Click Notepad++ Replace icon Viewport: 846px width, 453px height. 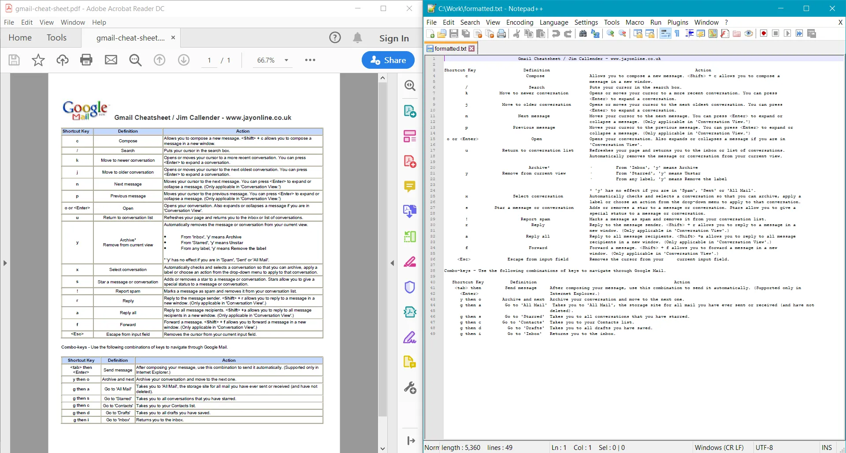(595, 34)
